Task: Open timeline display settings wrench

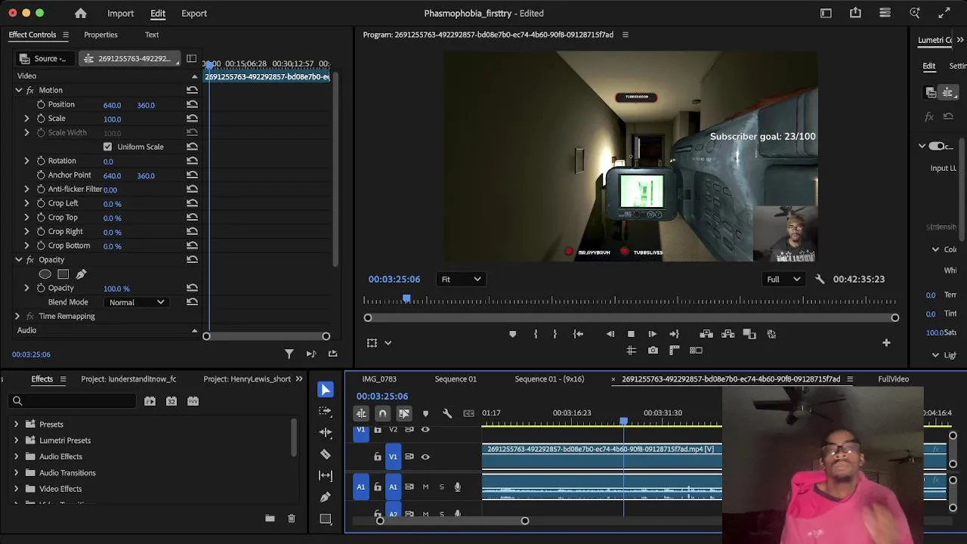Action: (447, 413)
